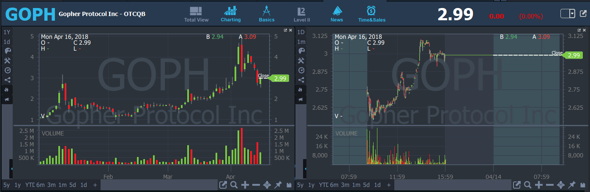Select the 6m range below the 1Y chart
The width and height of the screenshot is (590, 192).
[x=40, y=185]
